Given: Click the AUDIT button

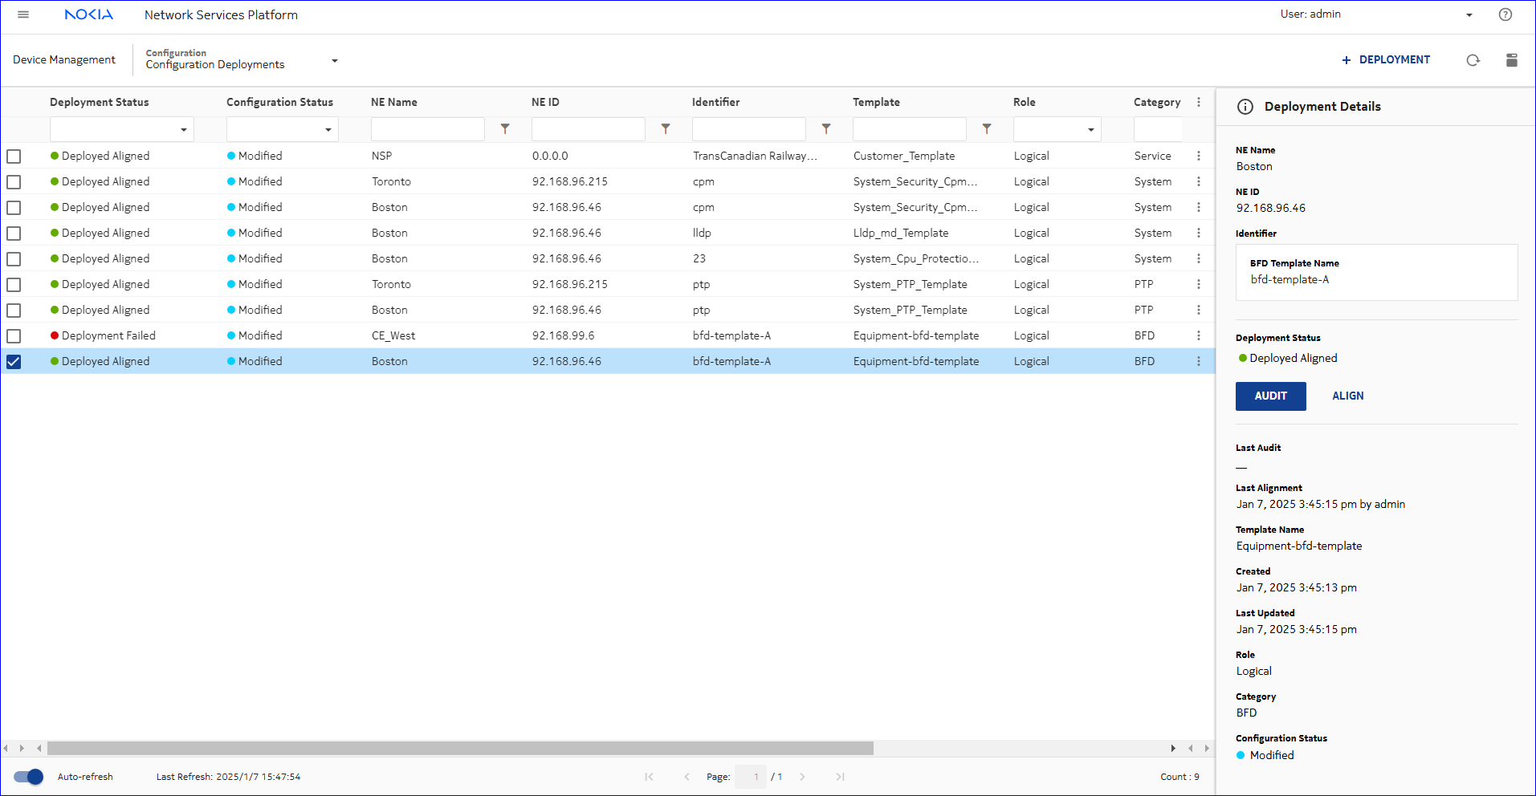Looking at the screenshot, I should click(1270, 396).
